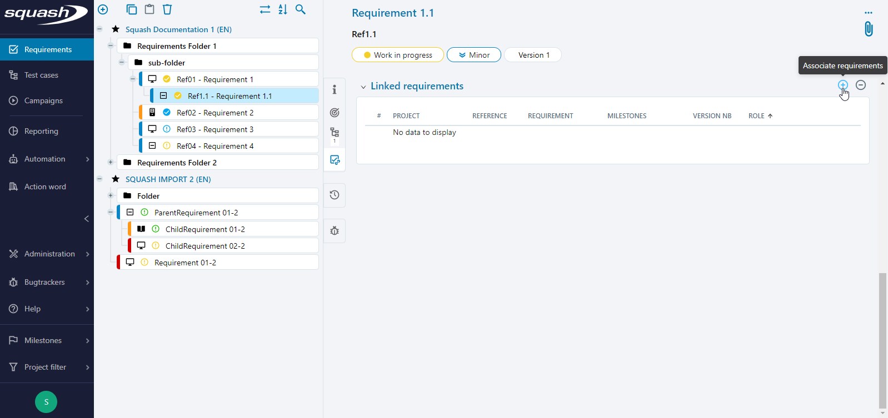Delete selection using the trash icon
The height and width of the screenshot is (418, 888).
point(167,9)
